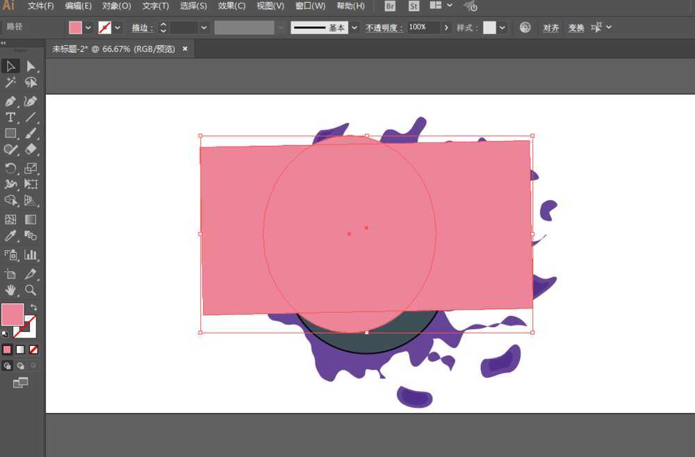Switch to the 未标题-2 document tab

[115, 49]
